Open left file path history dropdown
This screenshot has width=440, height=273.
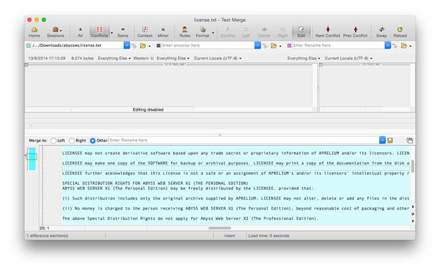click(x=127, y=46)
